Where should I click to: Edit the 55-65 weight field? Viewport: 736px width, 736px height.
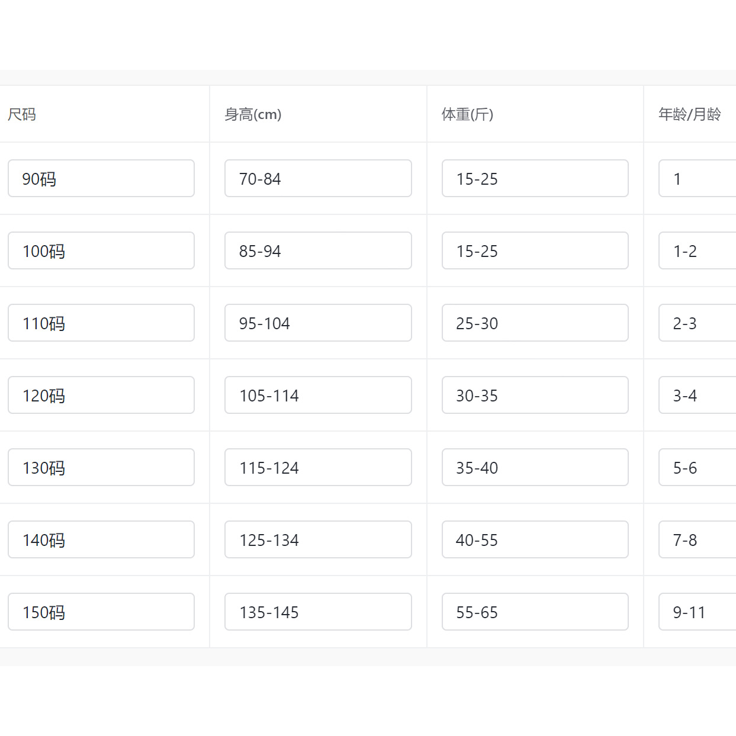[x=535, y=612]
